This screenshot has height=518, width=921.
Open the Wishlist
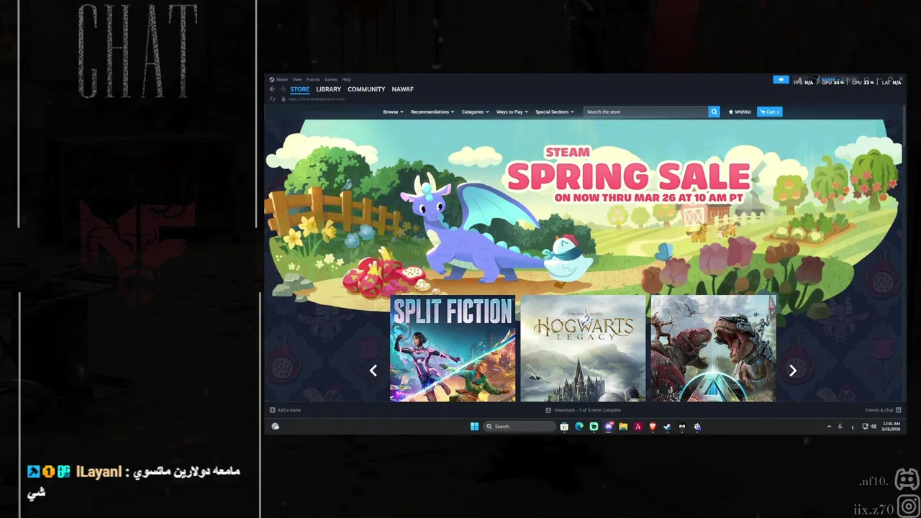pyautogui.click(x=740, y=112)
